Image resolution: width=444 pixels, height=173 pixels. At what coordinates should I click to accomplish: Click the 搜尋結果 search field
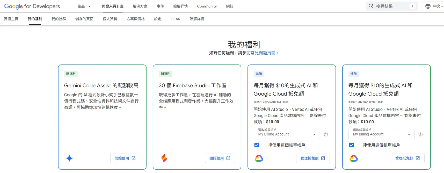pos(391,6)
